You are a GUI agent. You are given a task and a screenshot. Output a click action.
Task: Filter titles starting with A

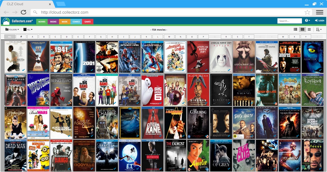32,37
